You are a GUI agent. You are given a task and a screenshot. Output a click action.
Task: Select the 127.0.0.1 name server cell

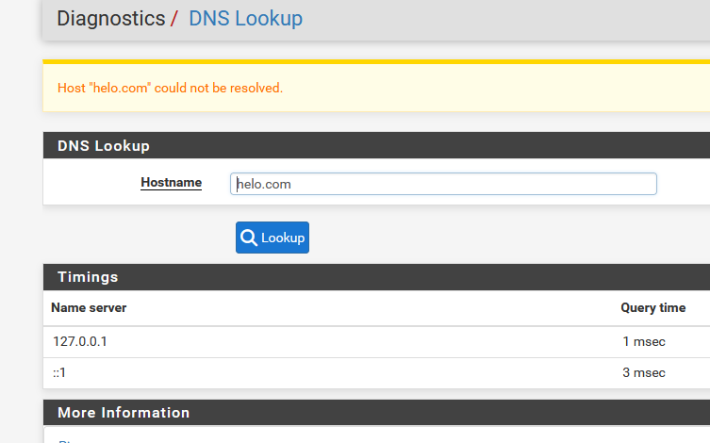coord(80,342)
